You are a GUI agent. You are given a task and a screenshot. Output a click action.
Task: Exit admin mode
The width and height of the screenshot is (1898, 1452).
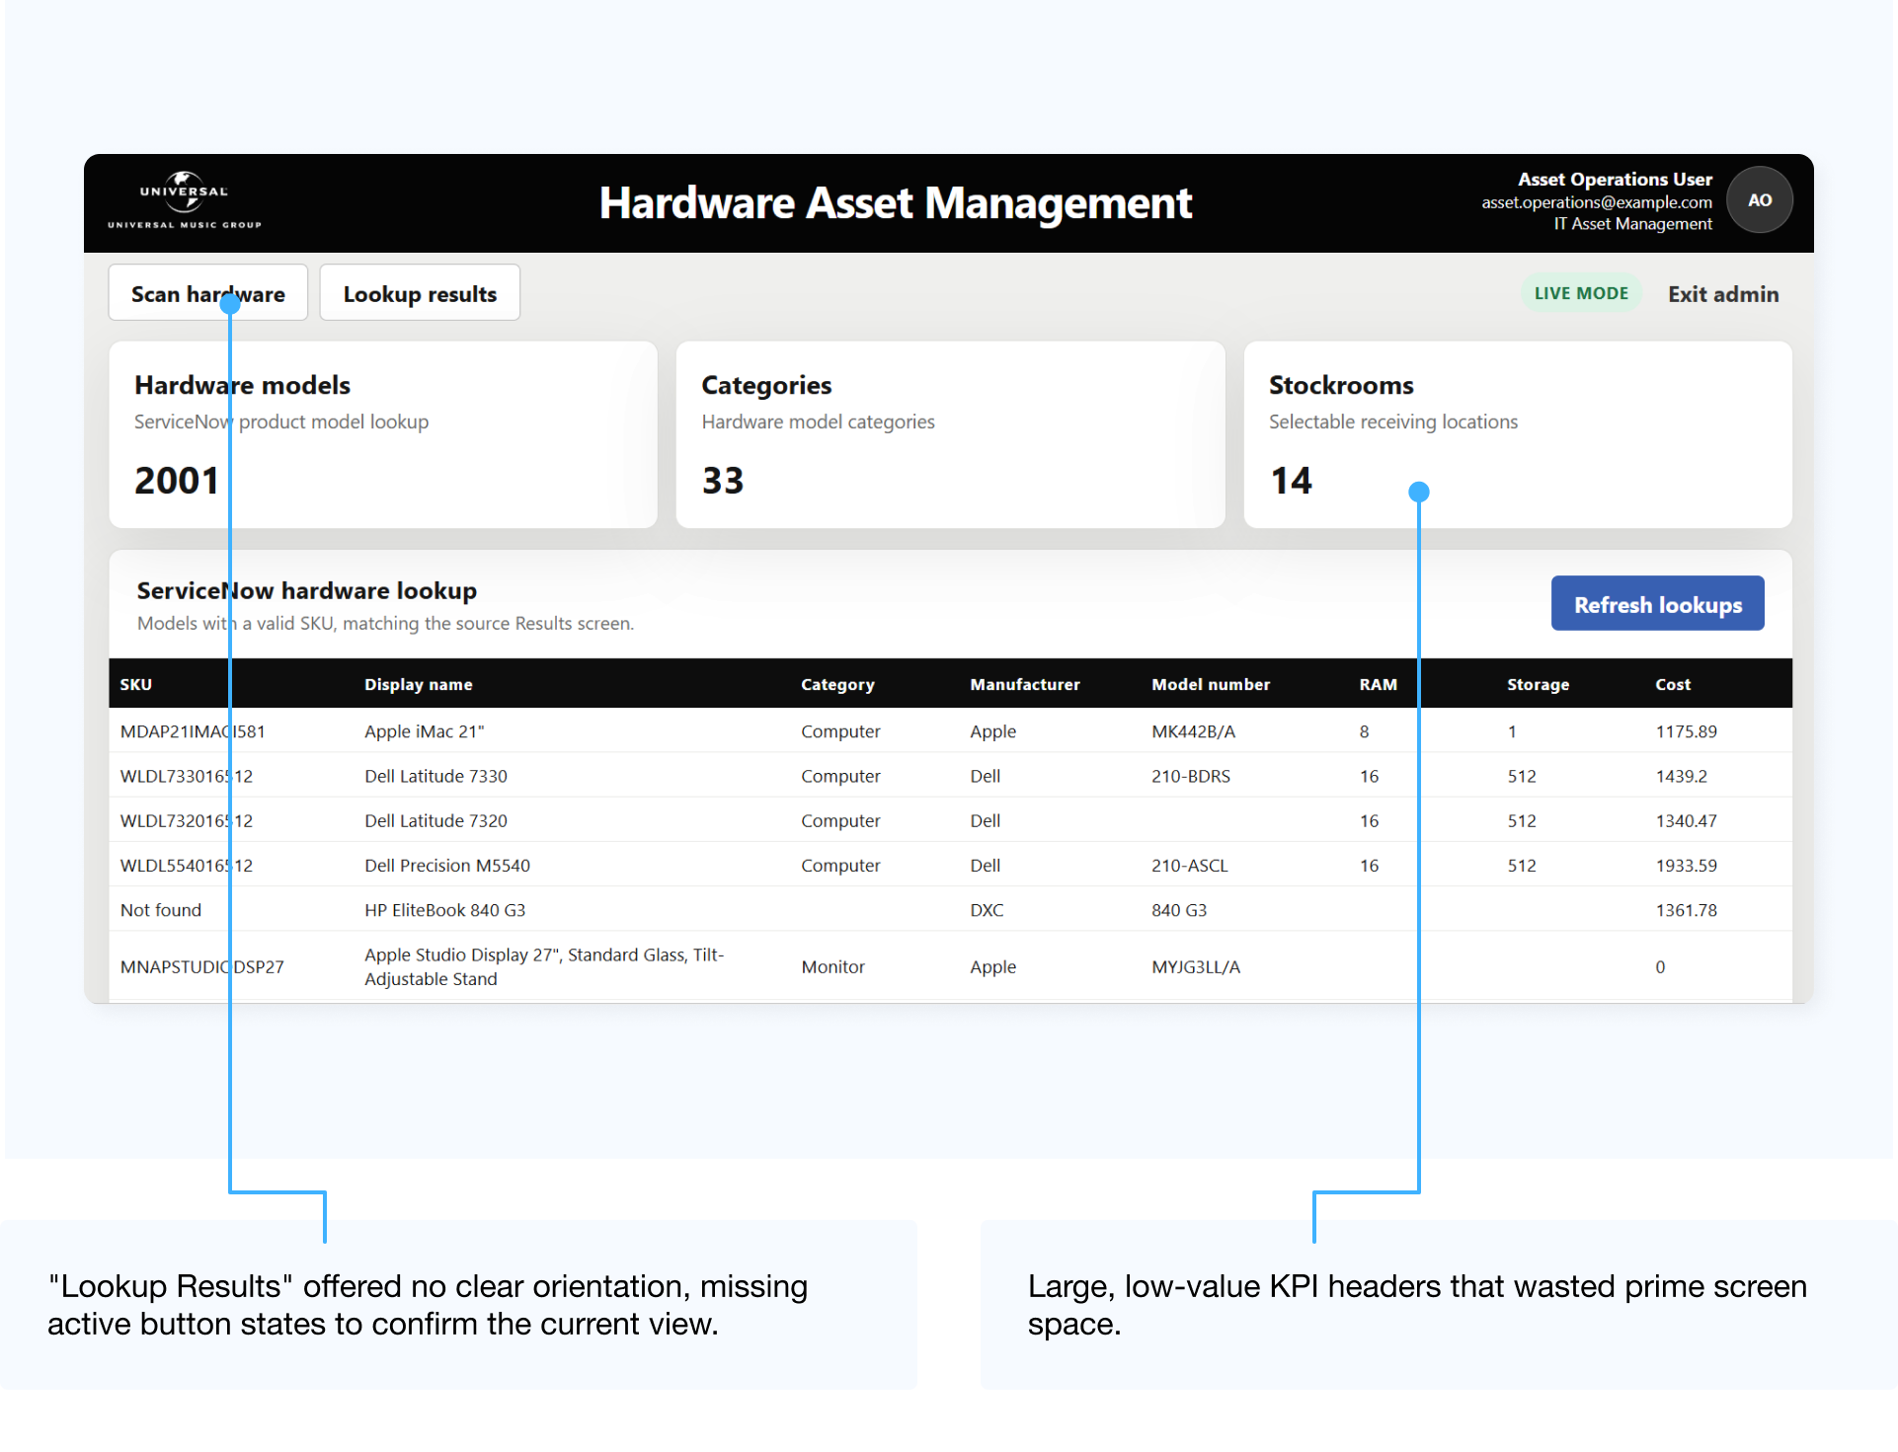(x=1723, y=294)
